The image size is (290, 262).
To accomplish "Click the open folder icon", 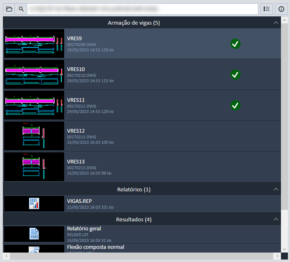I will click(9, 9).
